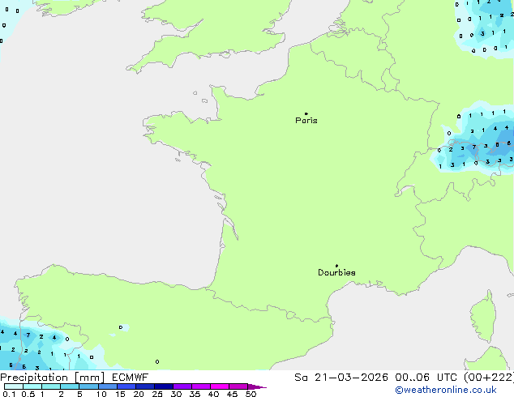Click the Paris city marker dot
The height and width of the screenshot is (397, 514).
point(306,113)
